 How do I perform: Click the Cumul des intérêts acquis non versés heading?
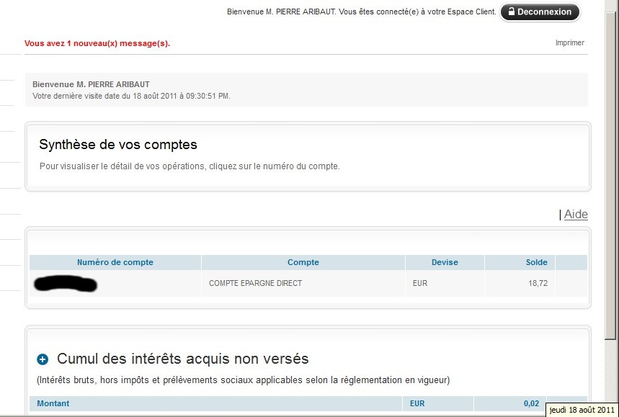[183, 359]
